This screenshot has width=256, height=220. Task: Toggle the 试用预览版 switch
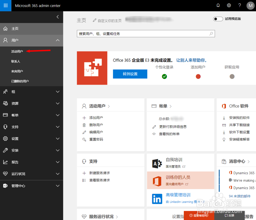(218, 19)
